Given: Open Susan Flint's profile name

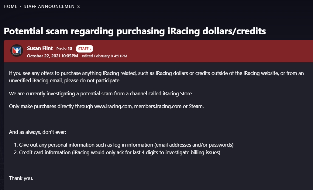Looking at the screenshot, I should tap(40, 48).
